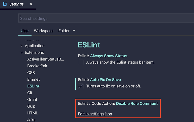Select Extensions in the settings tree

pos(34,52)
